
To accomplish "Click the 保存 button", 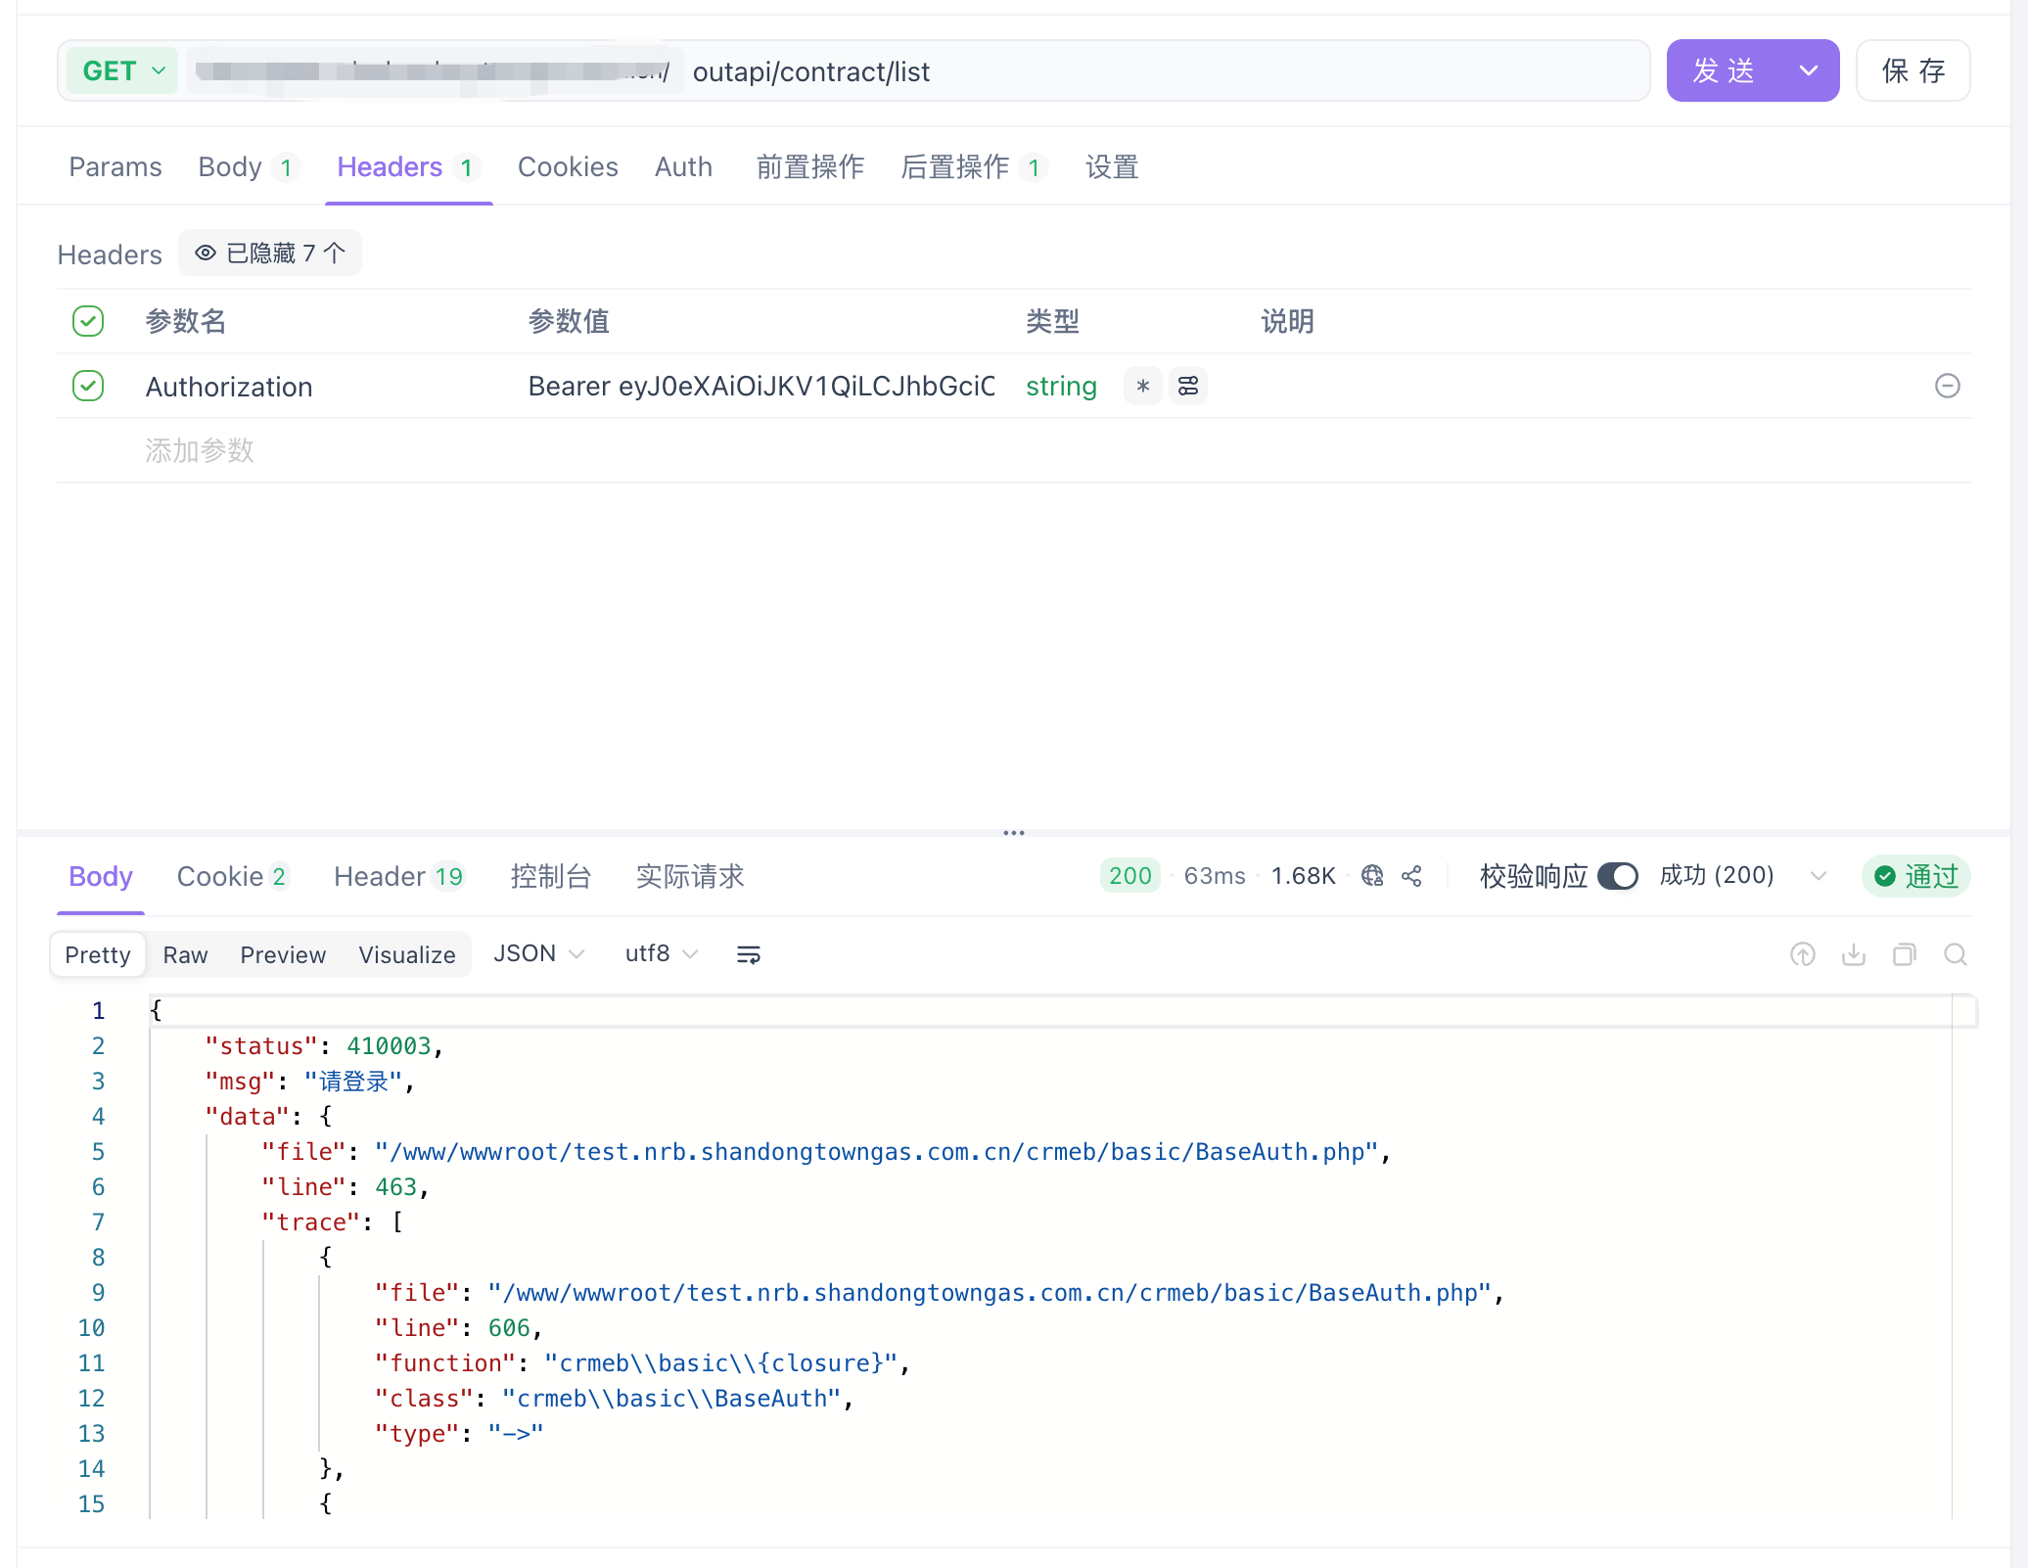I will coord(1913,71).
